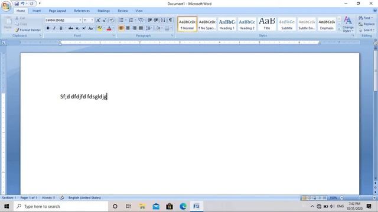Apply the No Spacing style
The image size is (378, 212).
[207, 24]
